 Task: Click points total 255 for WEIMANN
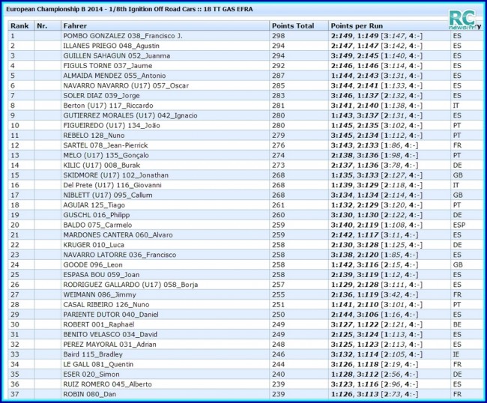click(x=278, y=294)
